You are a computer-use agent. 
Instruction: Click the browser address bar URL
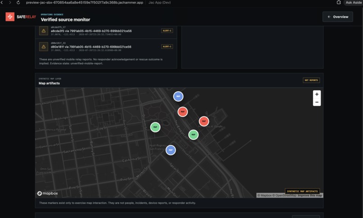(85, 3)
